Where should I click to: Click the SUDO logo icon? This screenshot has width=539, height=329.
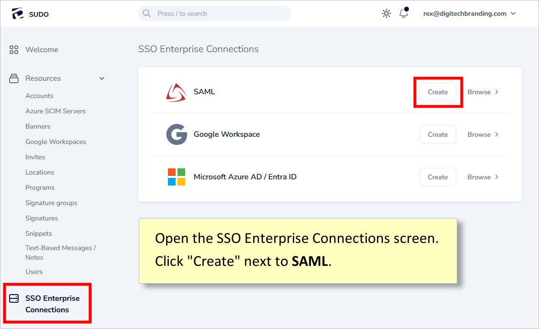pyautogui.click(x=18, y=14)
